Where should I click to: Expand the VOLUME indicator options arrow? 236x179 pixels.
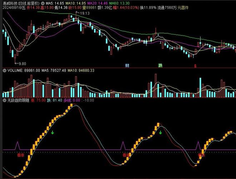tap(5, 71)
